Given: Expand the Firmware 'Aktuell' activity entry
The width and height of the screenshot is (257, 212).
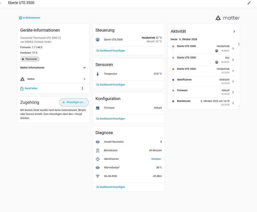Looking at the screenshot, I should click(233, 92).
